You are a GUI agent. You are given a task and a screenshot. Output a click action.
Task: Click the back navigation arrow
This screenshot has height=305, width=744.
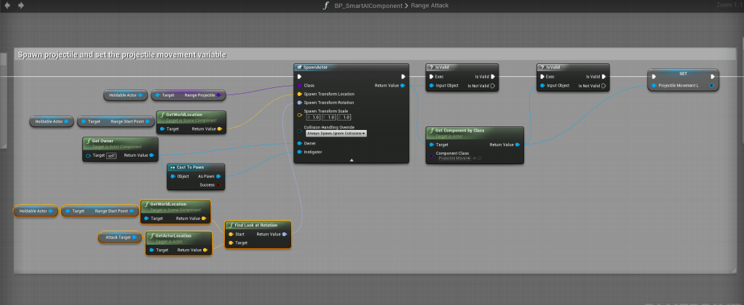pos(7,6)
